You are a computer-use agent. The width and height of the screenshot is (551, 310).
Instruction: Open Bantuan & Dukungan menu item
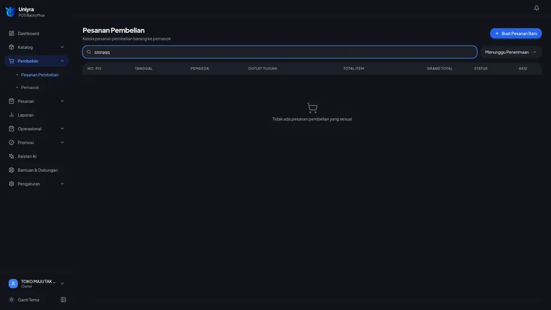coord(37,170)
